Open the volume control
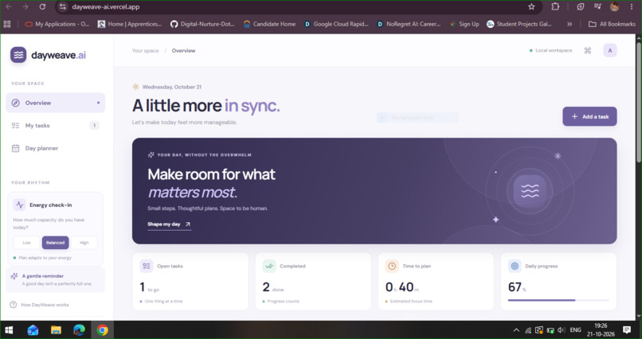 pos(562,330)
